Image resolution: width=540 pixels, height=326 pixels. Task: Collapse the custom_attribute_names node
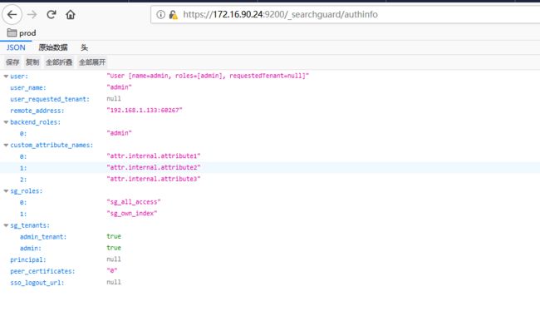pyautogui.click(x=6, y=145)
